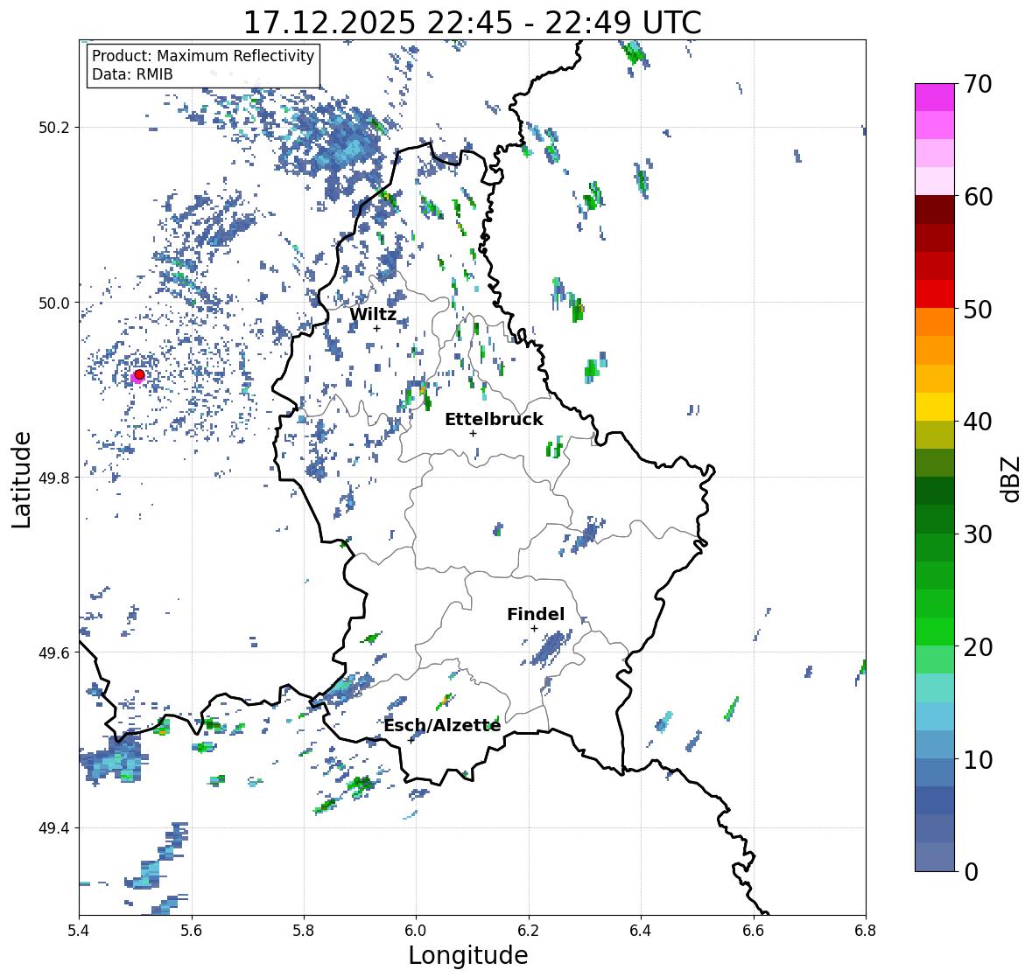Click the 6.4 longitude tick label
The width and height of the screenshot is (1032, 977).
(641, 931)
